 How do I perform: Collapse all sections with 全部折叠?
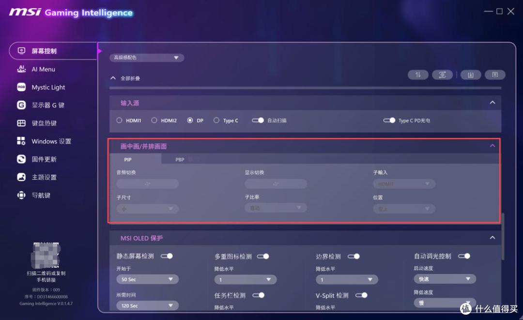[125, 78]
